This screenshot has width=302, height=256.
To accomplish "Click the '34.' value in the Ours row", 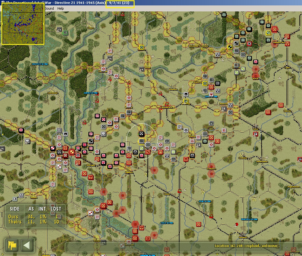I will (31, 217).
